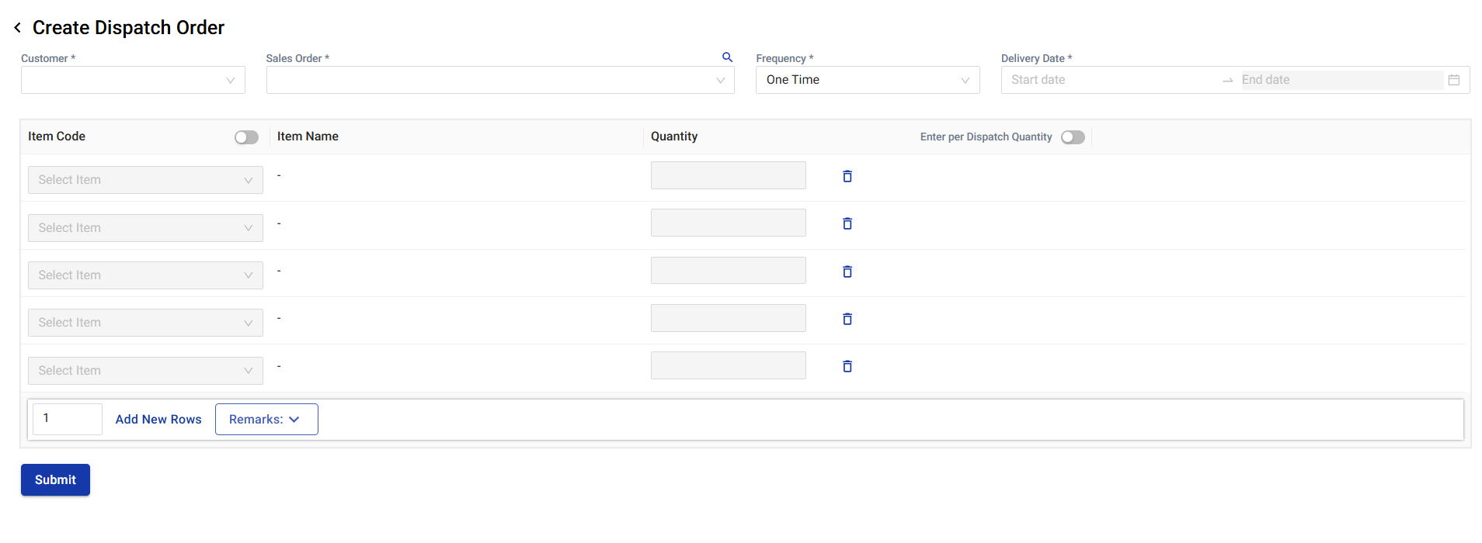Delete the first item row

point(847,177)
